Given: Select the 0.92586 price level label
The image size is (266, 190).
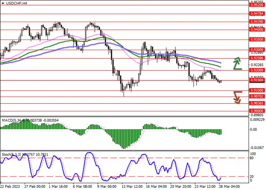Looking at the screenshot, I should [257, 58].
